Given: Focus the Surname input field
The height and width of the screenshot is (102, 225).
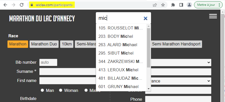Looking at the screenshot, I should coord(67,72).
